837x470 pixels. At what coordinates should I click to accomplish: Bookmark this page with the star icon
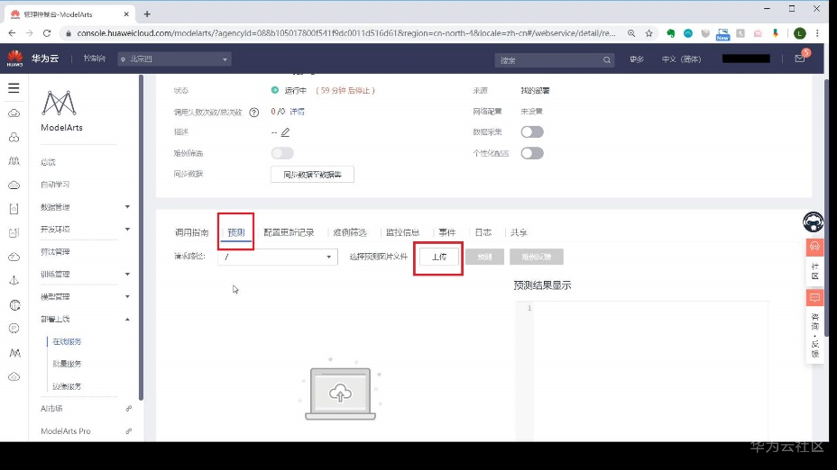click(648, 33)
